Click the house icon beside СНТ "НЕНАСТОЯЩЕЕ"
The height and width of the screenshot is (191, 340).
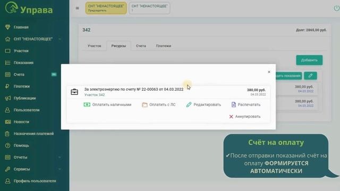tap(7, 39)
